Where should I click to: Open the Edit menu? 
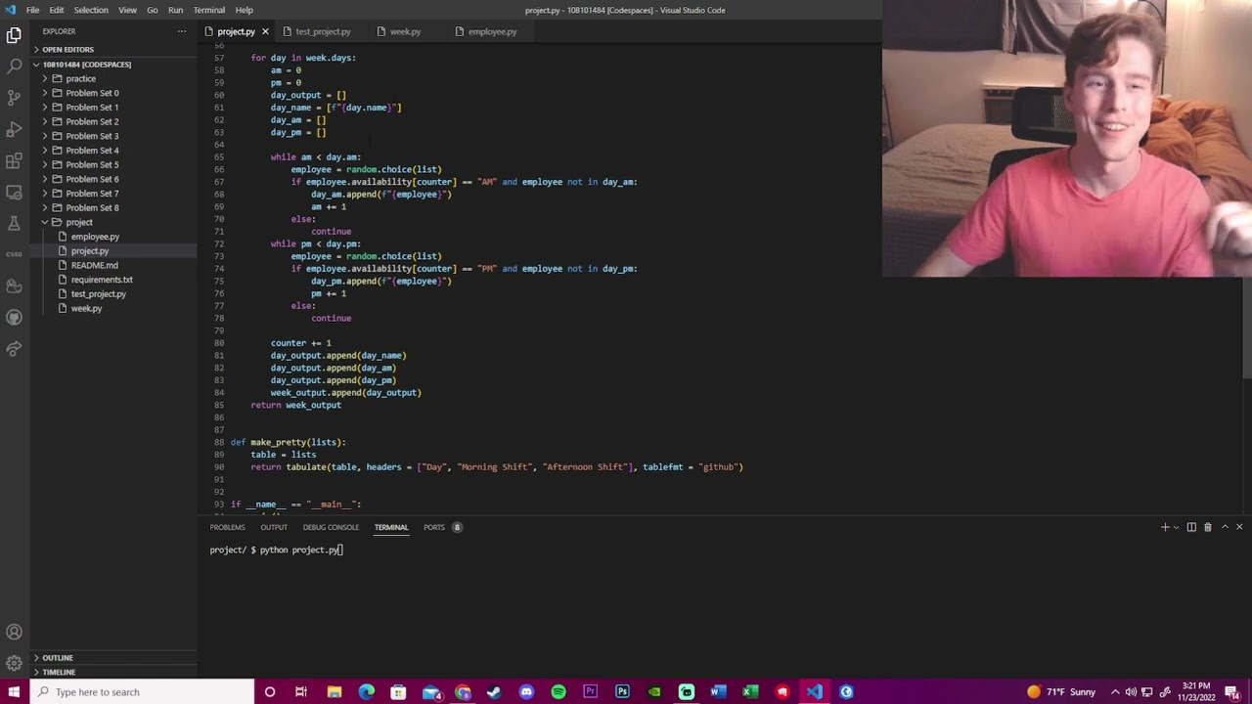point(57,10)
